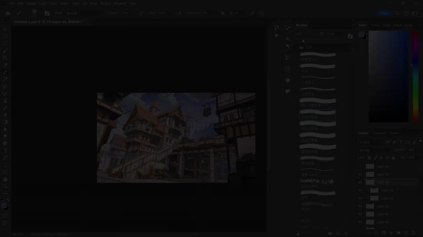Toggle visibility of Layer 52
Screen dimensions: 423x237
(x=361, y=190)
